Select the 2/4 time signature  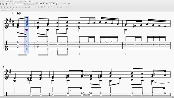(13, 23)
